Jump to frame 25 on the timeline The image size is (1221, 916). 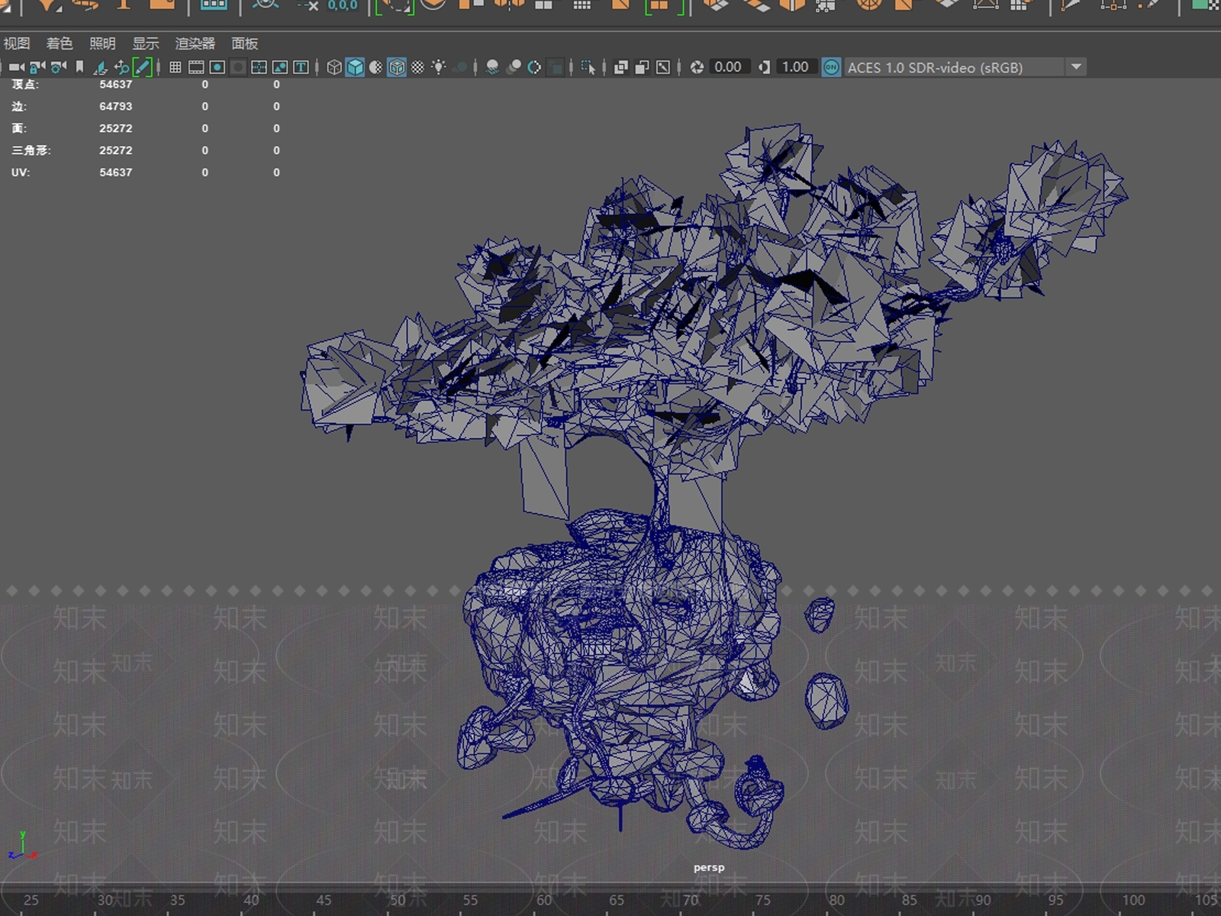point(31,900)
